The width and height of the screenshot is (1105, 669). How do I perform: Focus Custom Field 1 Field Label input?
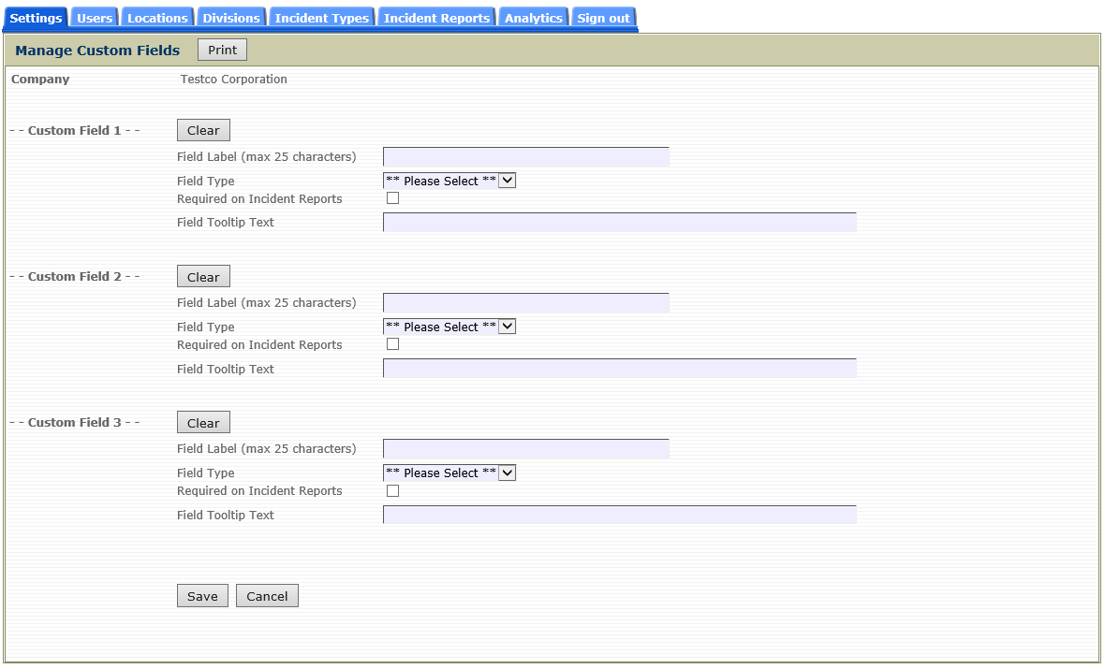525,157
